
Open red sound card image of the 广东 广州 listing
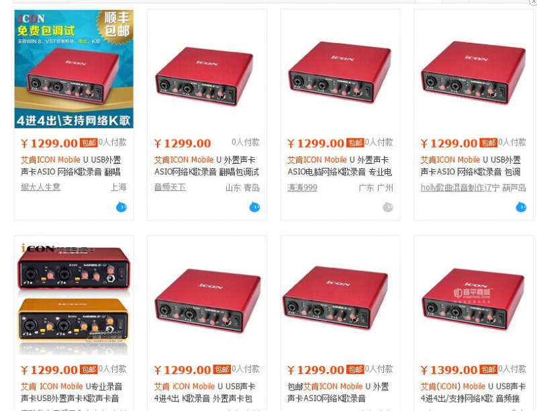pos(340,71)
